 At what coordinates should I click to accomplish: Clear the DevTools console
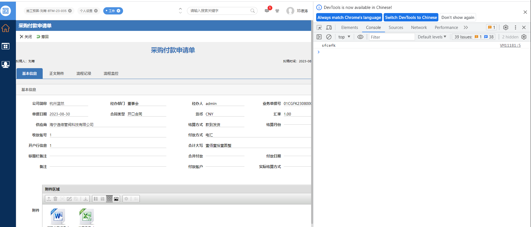(329, 37)
